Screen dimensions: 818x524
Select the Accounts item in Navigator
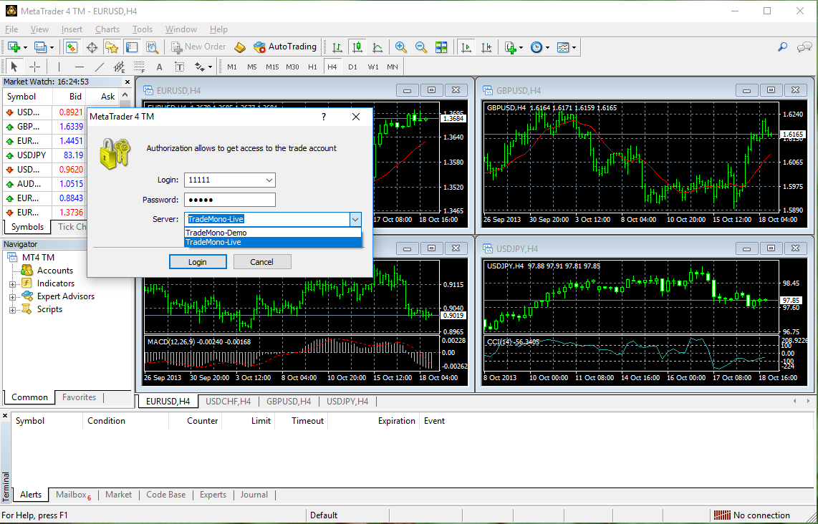click(x=54, y=271)
